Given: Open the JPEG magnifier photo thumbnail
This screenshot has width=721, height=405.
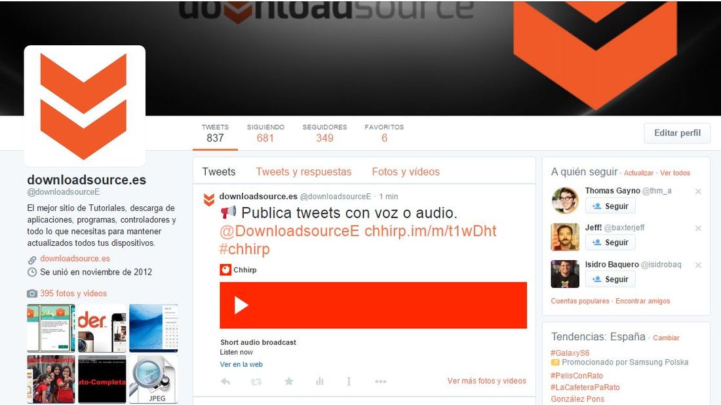Looking at the screenshot, I should (153, 379).
